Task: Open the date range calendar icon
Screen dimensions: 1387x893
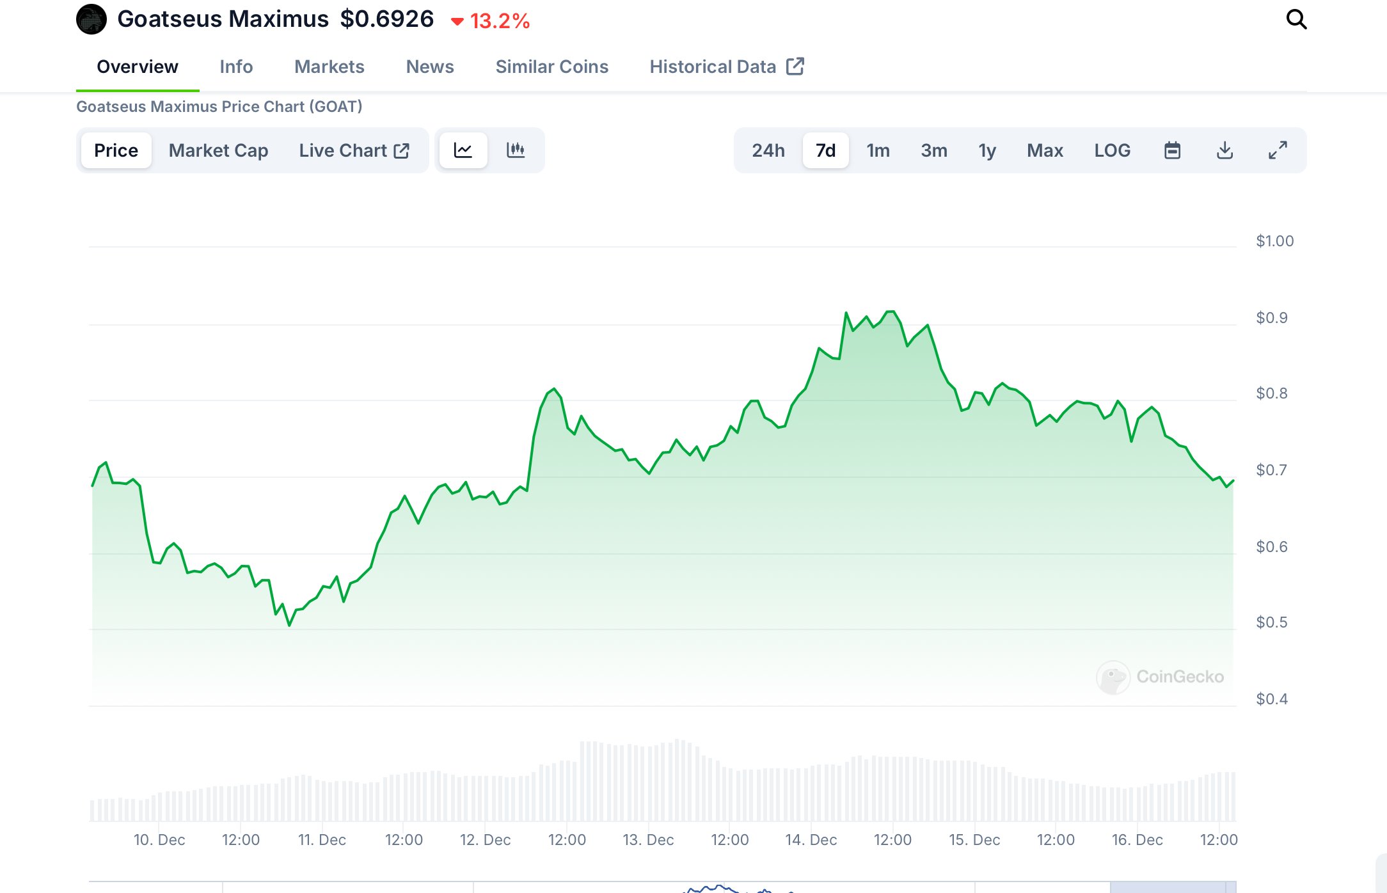Action: tap(1172, 150)
